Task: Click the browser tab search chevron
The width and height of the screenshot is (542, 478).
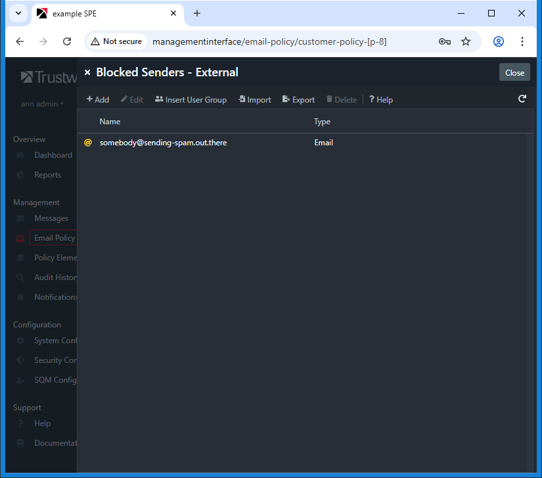Action: 18,14
